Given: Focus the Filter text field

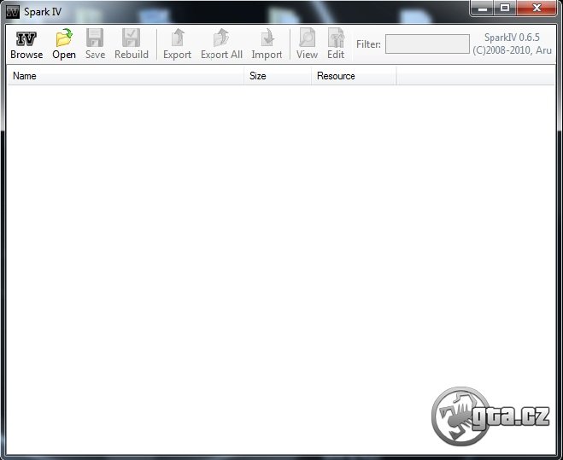Looking at the screenshot, I should tap(427, 44).
